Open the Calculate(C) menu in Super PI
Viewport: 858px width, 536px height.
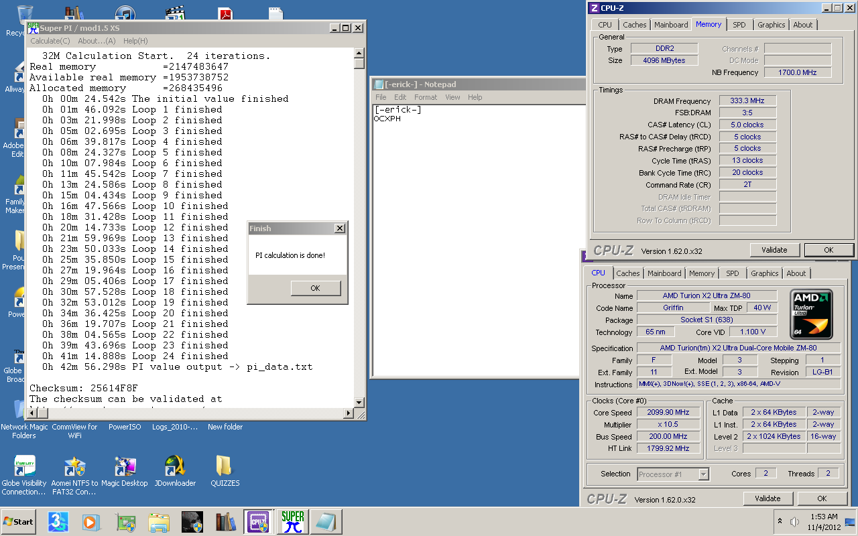[x=50, y=41]
